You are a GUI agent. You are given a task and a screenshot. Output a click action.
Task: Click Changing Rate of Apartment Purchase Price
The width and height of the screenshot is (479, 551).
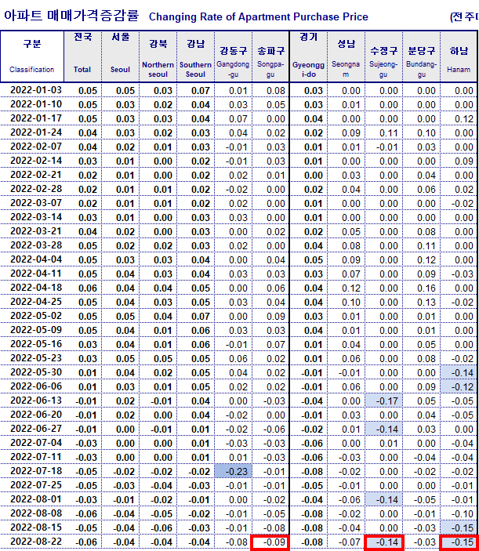point(258,17)
